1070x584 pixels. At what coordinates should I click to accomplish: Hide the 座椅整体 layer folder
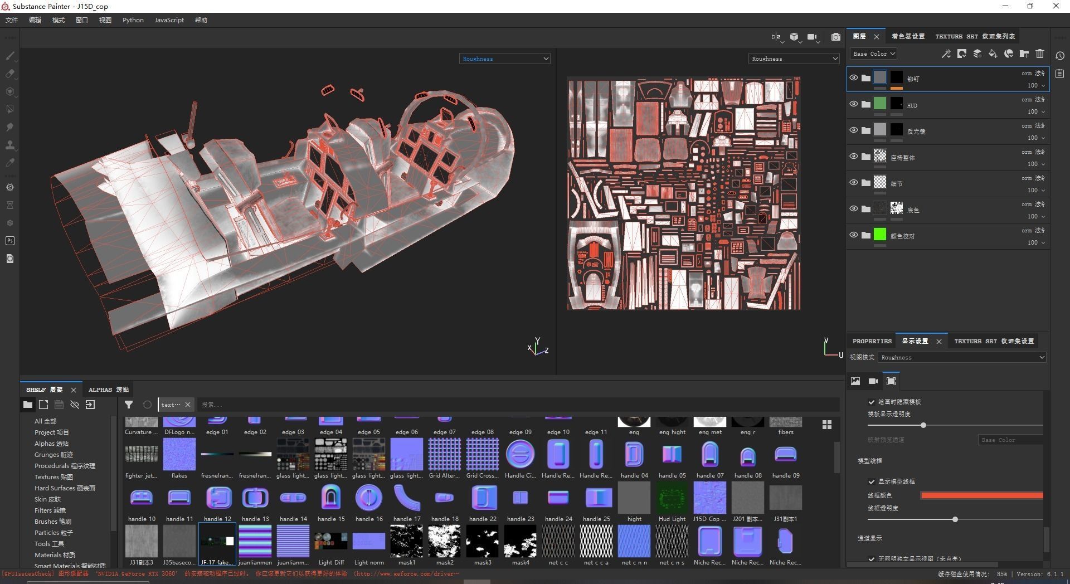[x=853, y=156]
